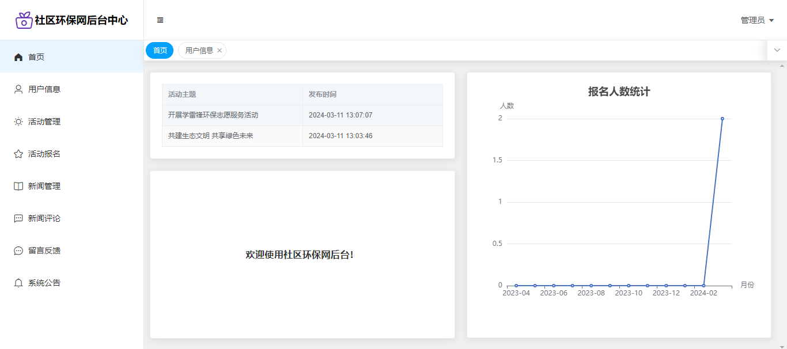Open the 管理员 account dropdown
The height and width of the screenshot is (349, 787).
pos(756,20)
